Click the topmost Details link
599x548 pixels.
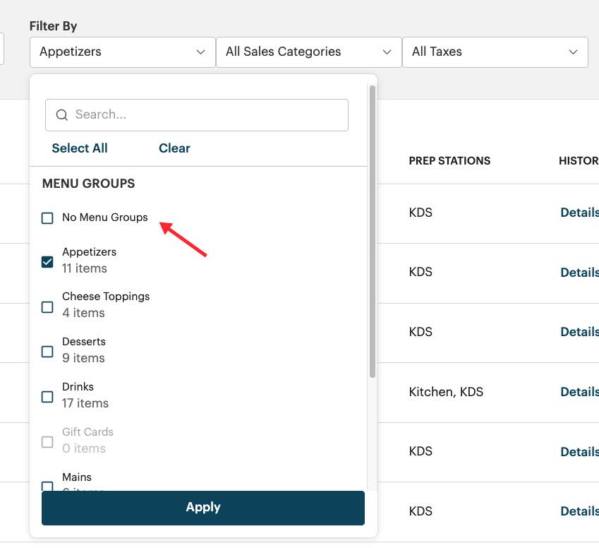pos(579,212)
